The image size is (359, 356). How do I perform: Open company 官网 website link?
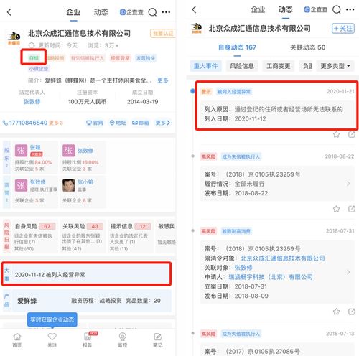click(x=95, y=123)
